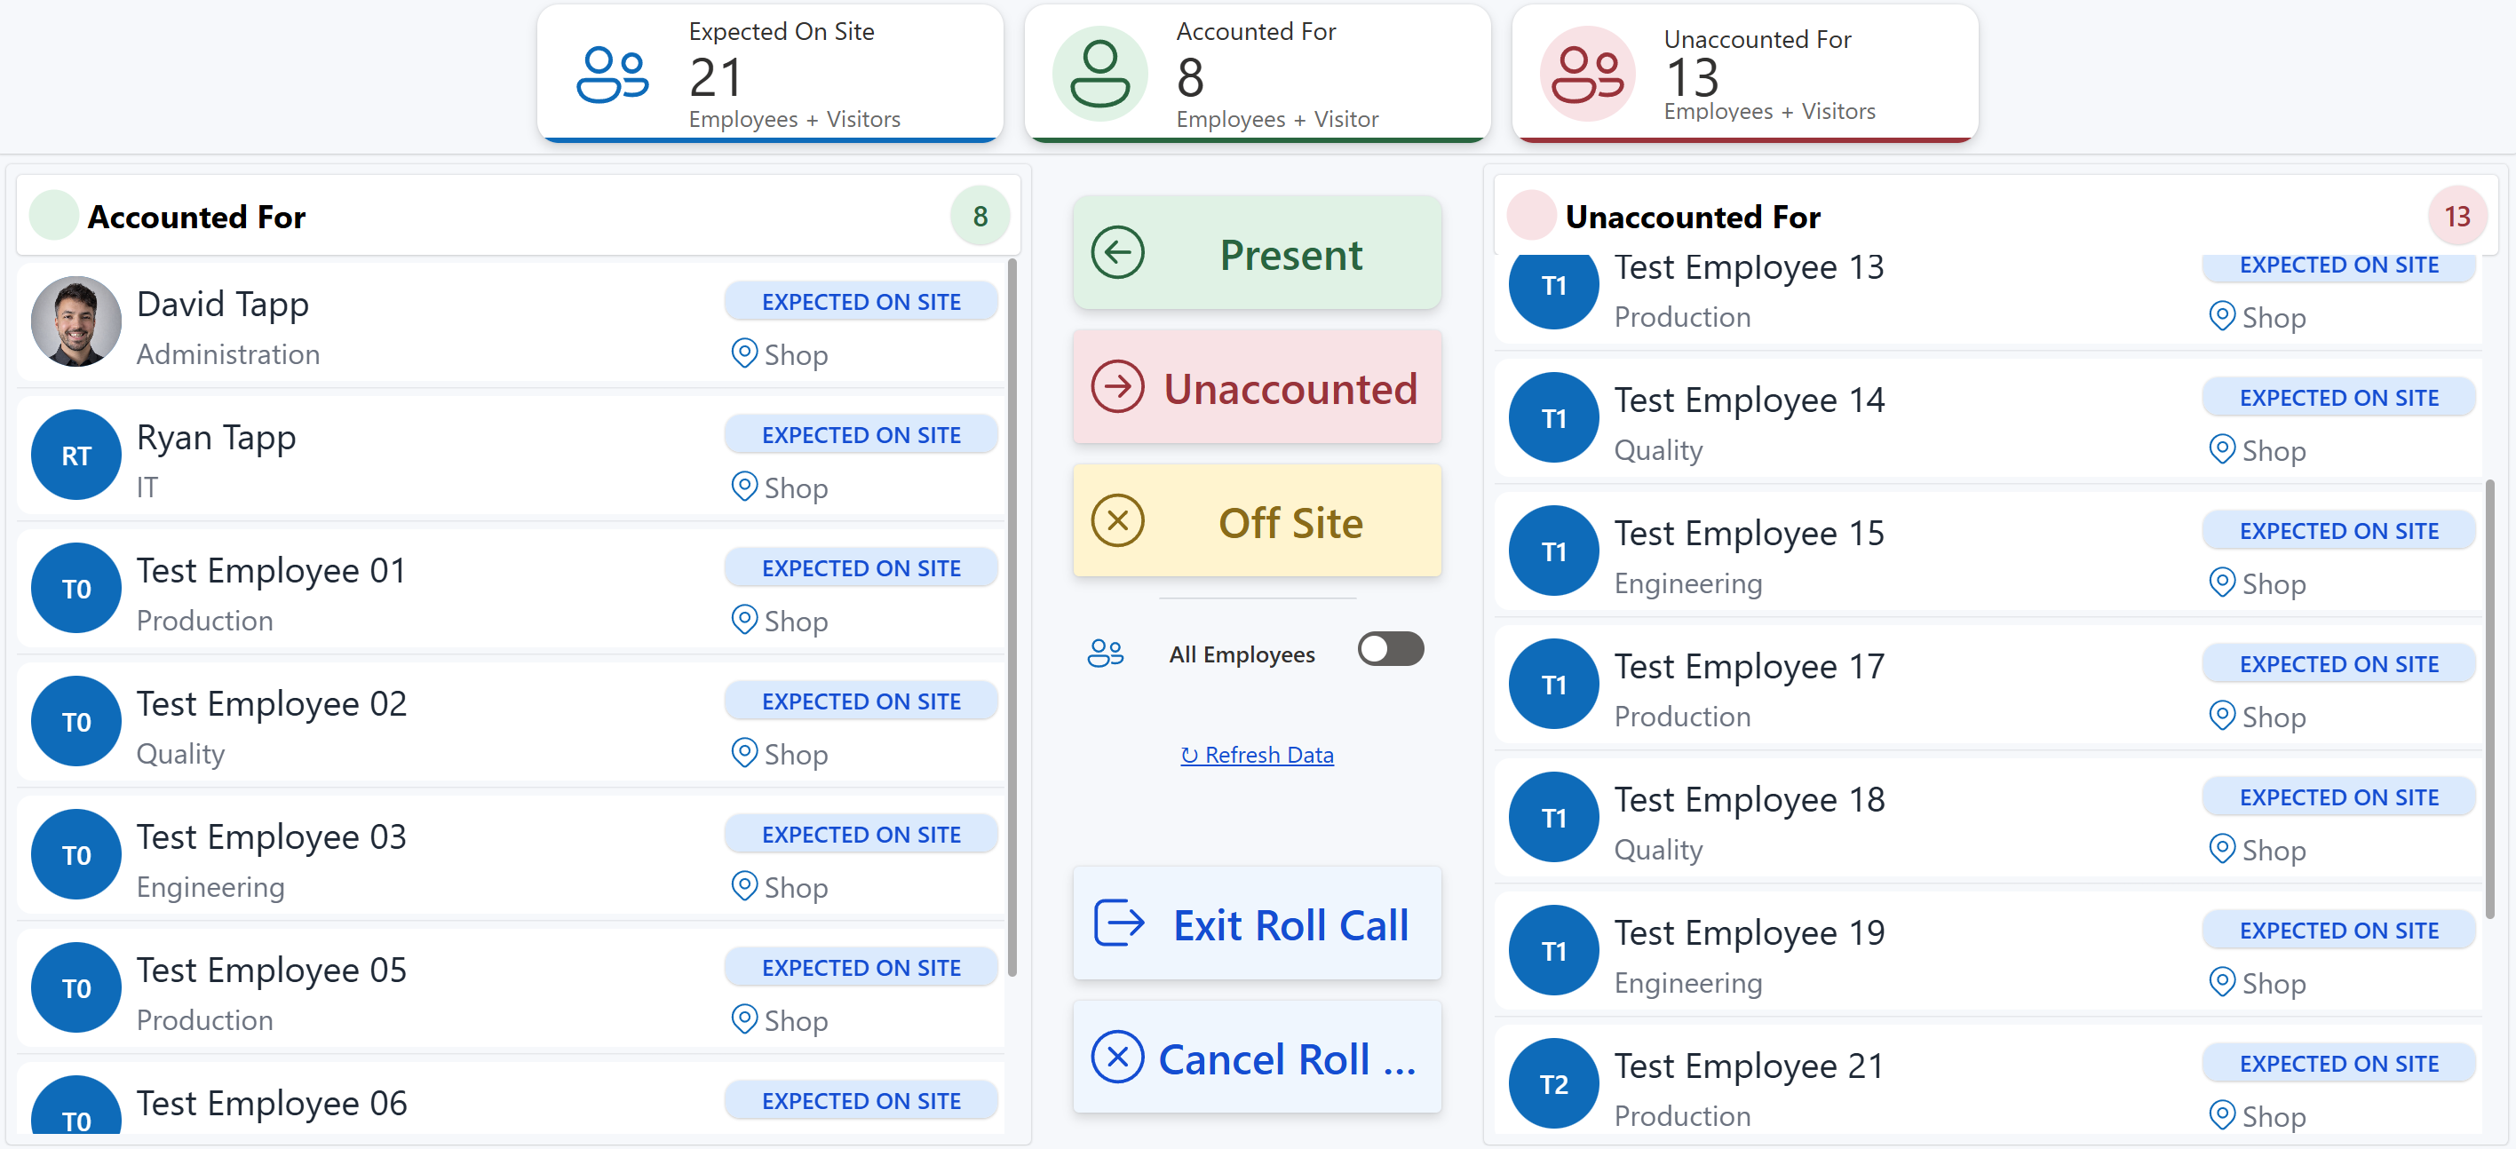
Task: Click the T1 avatar of Test Employee 14
Action: [1553, 418]
